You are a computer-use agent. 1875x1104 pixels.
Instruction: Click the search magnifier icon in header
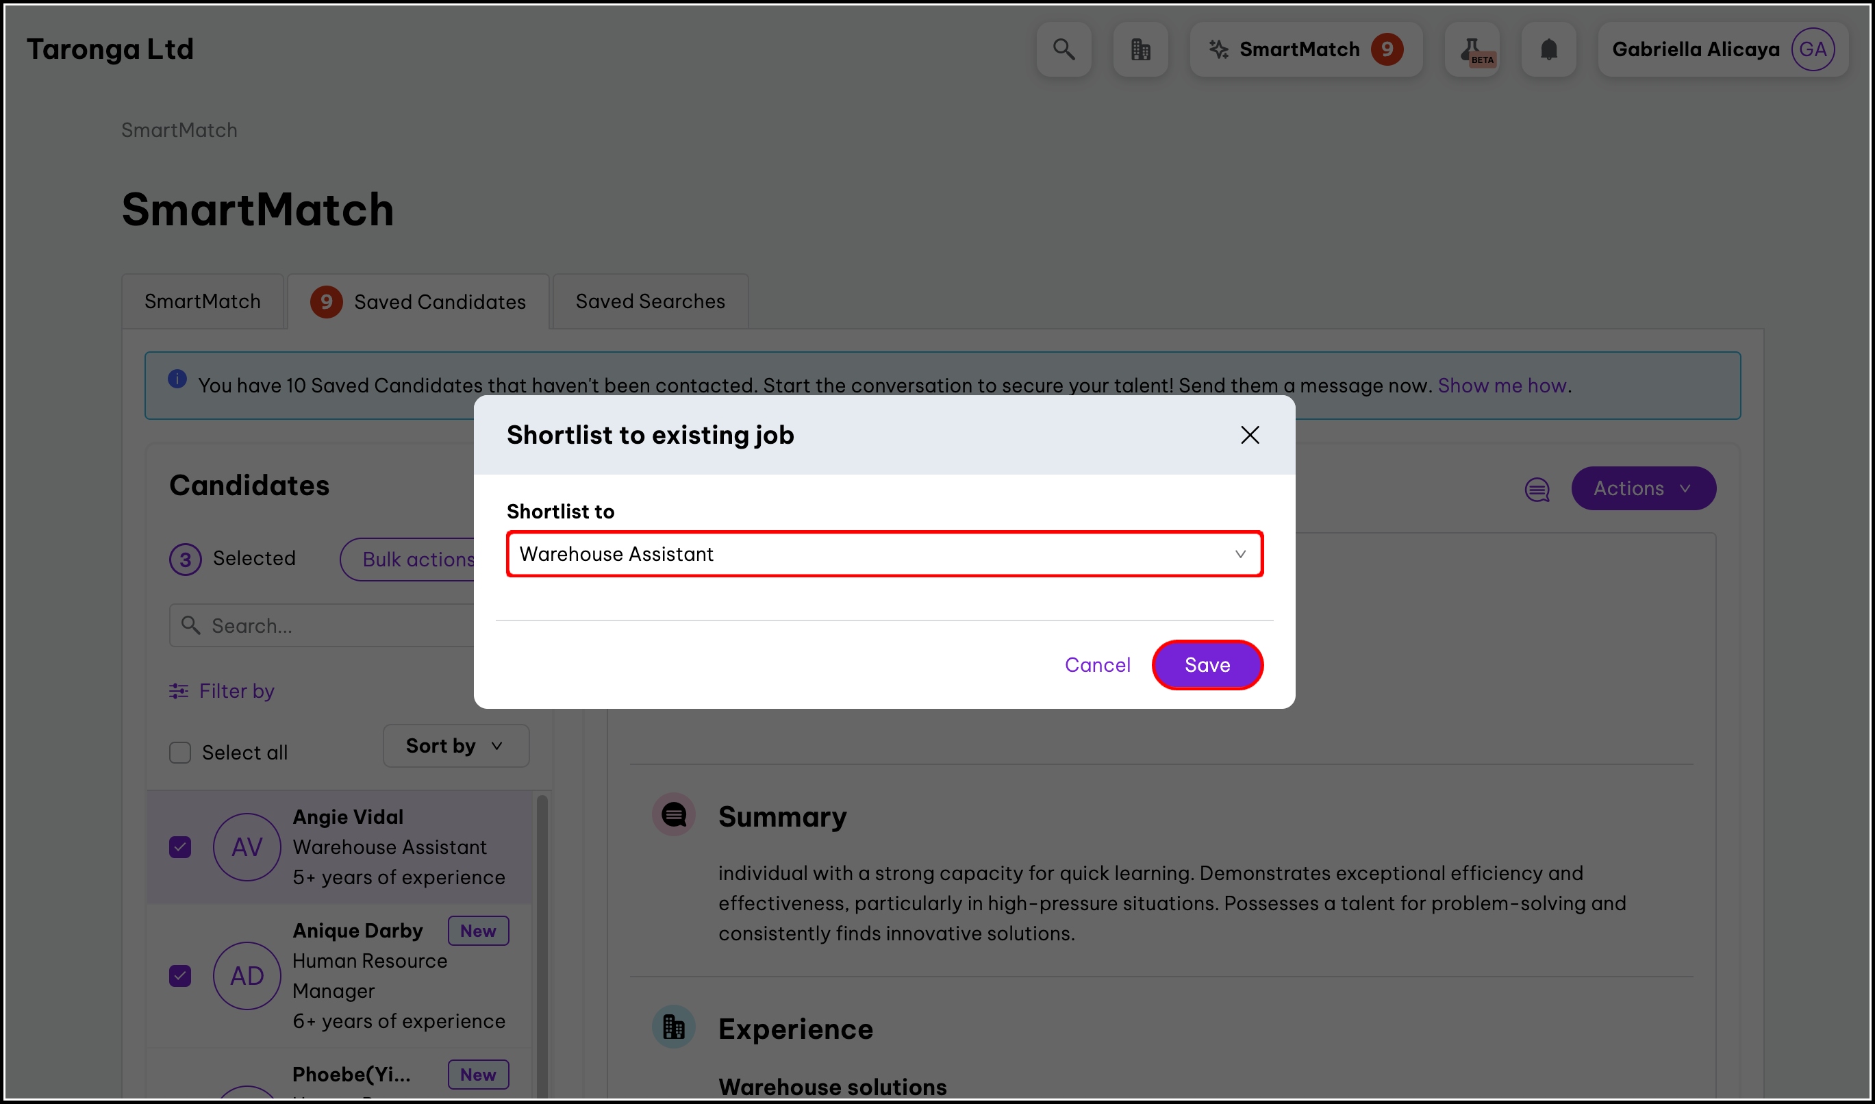[1064, 50]
